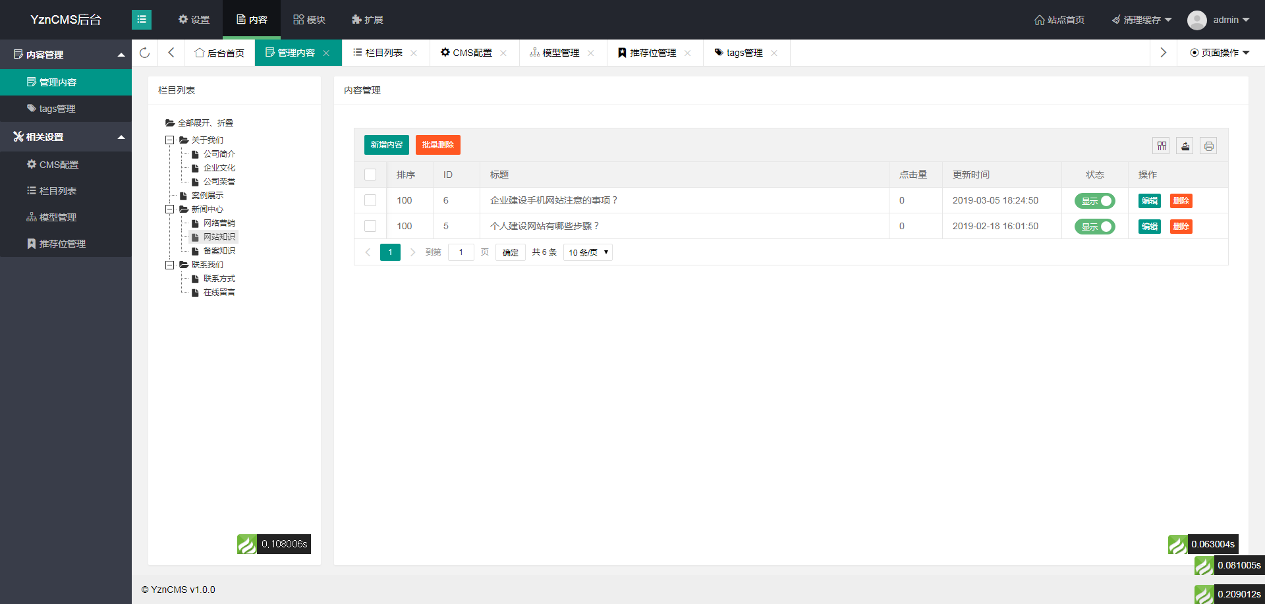This screenshot has height=604, width=1265.
Task: Open the column filter grid icon
Action: coord(1162,146)
